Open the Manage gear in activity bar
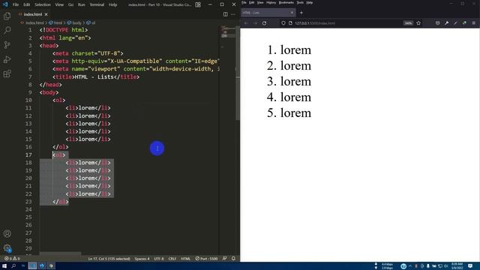Image resolution: width=480 pixels, height=270 pixels. click(x=7, y=248)
